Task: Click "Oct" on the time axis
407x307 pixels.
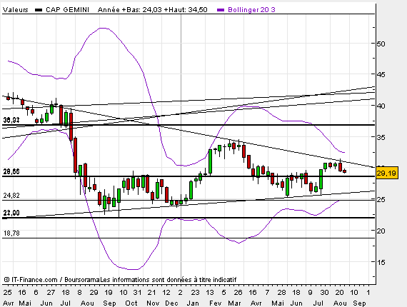Action: pyautogui.click(x=131, y=303)
